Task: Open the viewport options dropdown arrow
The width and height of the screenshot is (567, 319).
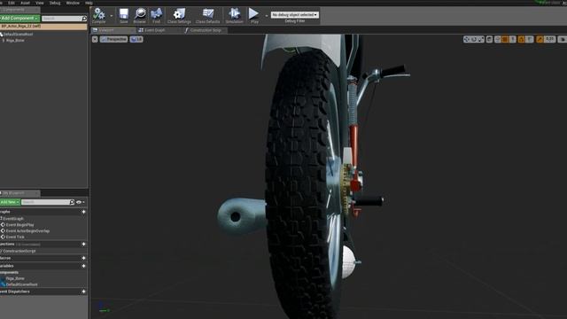Action: 95,39
